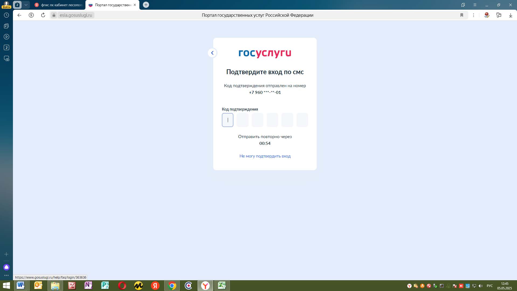This screenshot has width=517, height=291.
Task: Open the network tray icon
Action: pos(474,286)
